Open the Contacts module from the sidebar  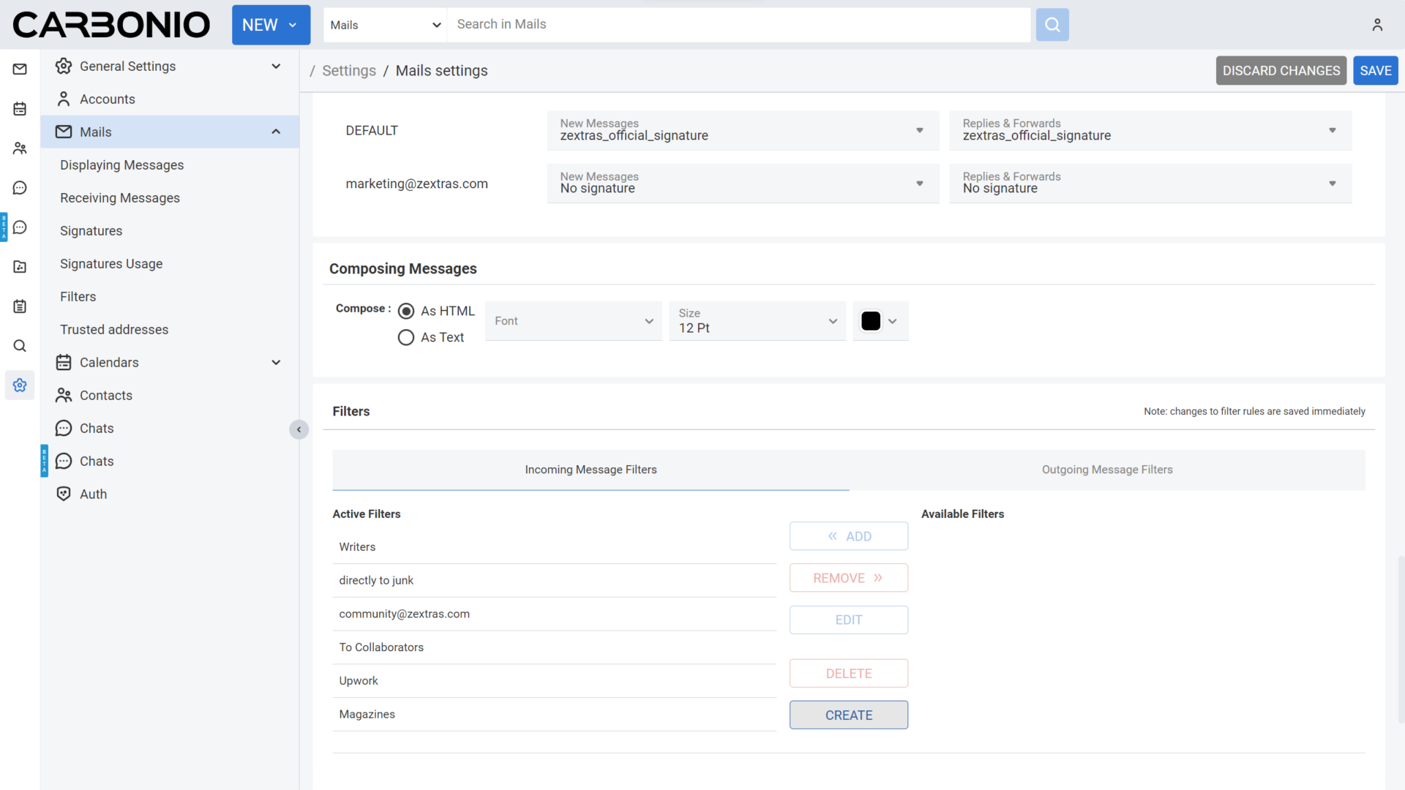click(20, 148)
